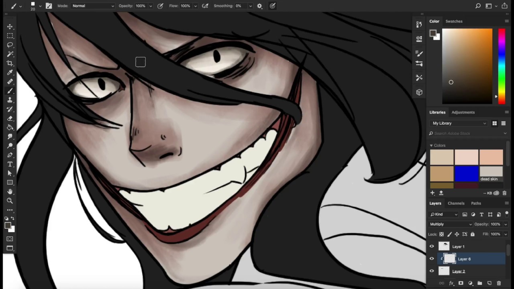Click the blue library color swatch
The height and width of the screenshot is (289, 514).
tap(467, 174)
